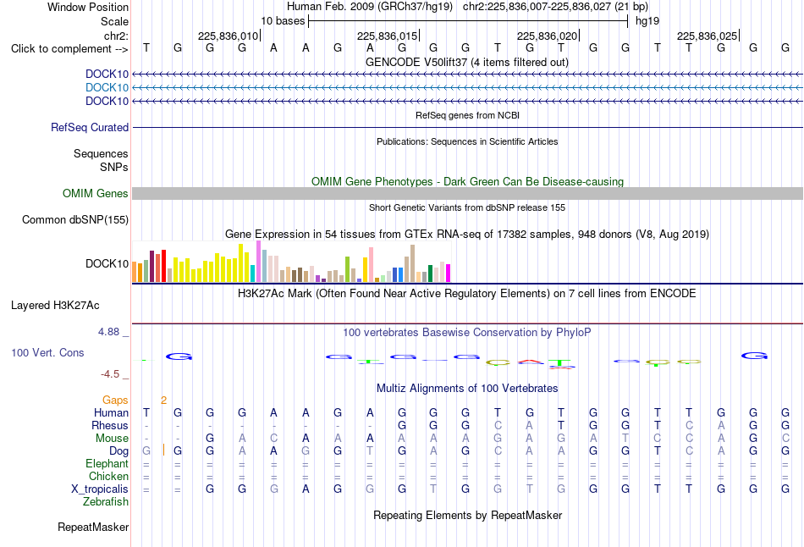Click the GENCODE V50lift37 track title
Screen dimensions: 804x547
coord(467,62)
